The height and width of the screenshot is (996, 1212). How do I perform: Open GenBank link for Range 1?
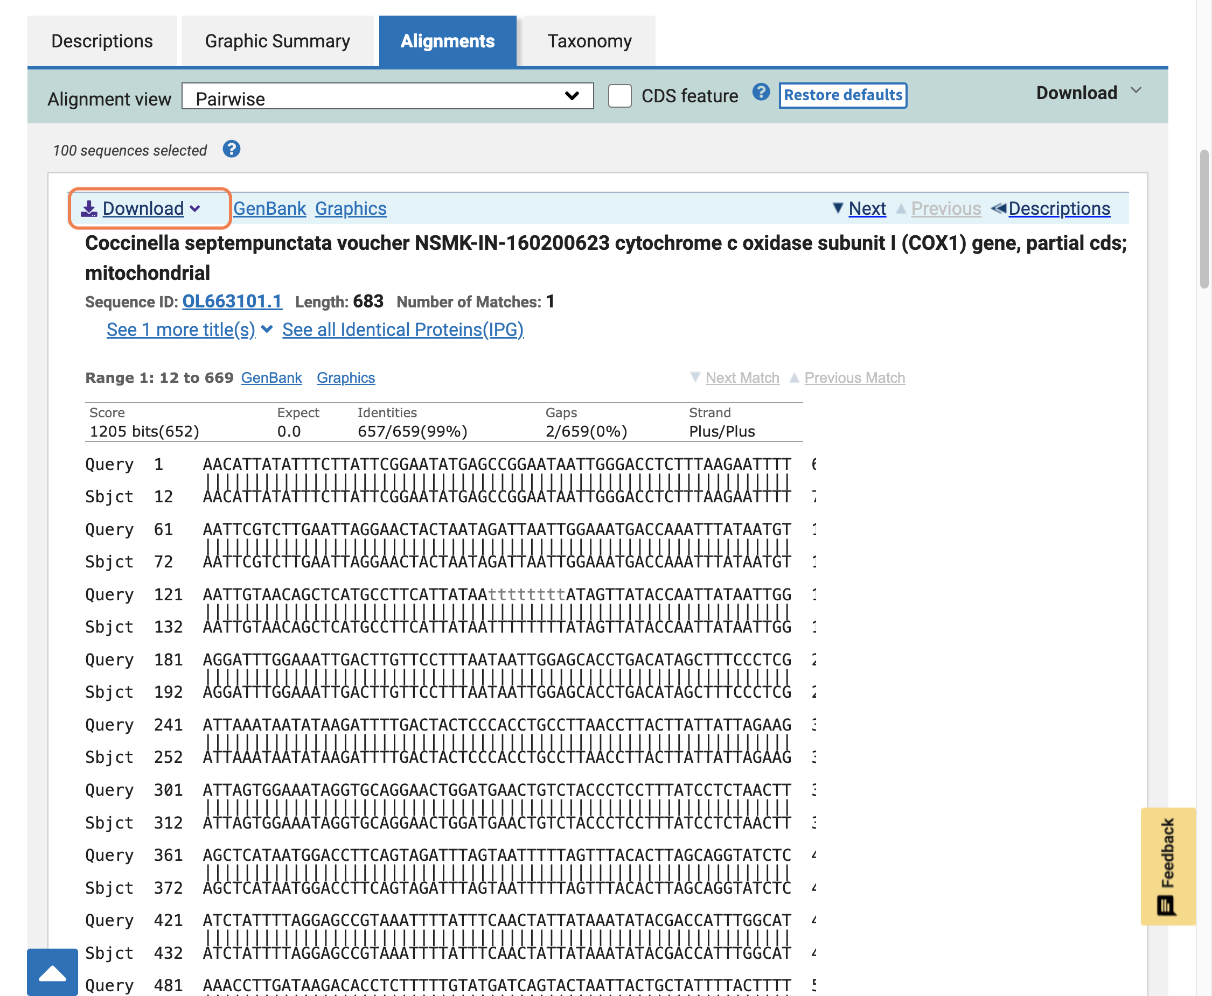[271, 377]
